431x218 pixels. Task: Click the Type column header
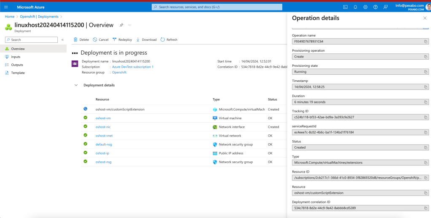[216, 100]
